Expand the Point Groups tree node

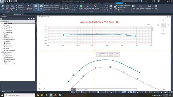[3, 27]
